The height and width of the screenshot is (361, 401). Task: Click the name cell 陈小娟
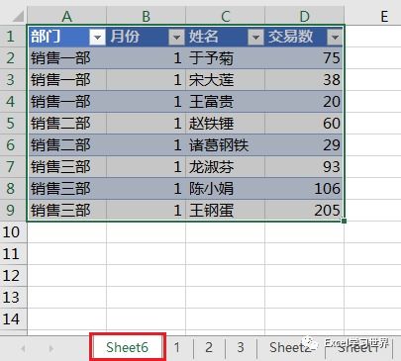(x=225, y=189)
